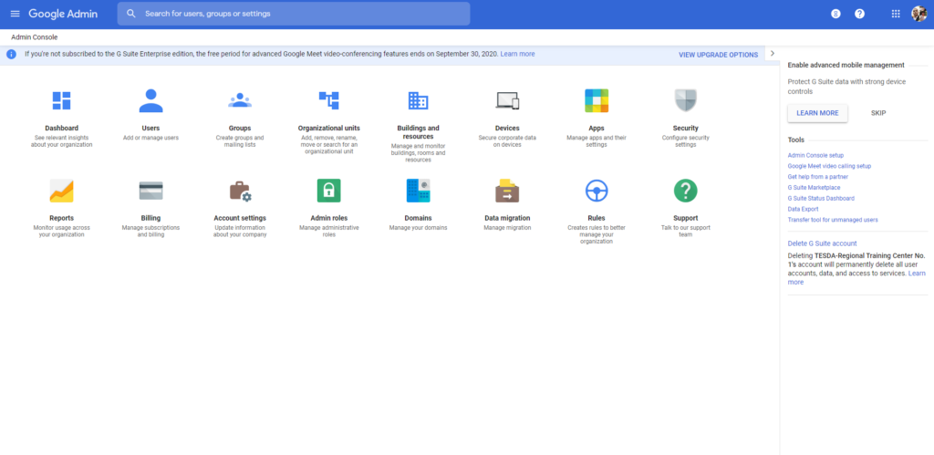Open the Admin Console setup link

tap(815, 155)
